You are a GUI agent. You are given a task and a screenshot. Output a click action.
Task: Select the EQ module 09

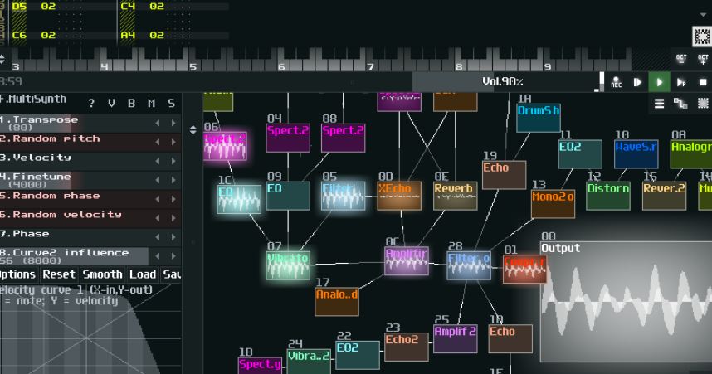pyautogui.click(x=288, y=196)
